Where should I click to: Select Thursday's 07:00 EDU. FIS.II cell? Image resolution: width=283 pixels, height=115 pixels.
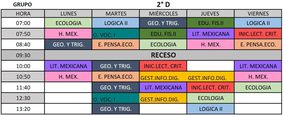[211, 23]
